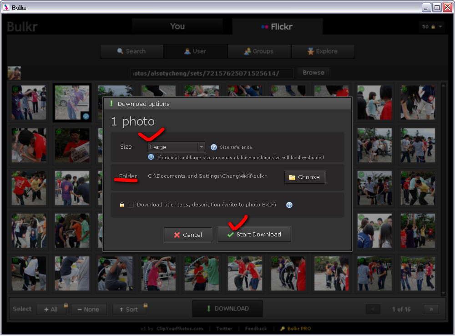Click the Flickr set URL field
The width and height of the screenshot is (455, 336).
pos(212,73)
